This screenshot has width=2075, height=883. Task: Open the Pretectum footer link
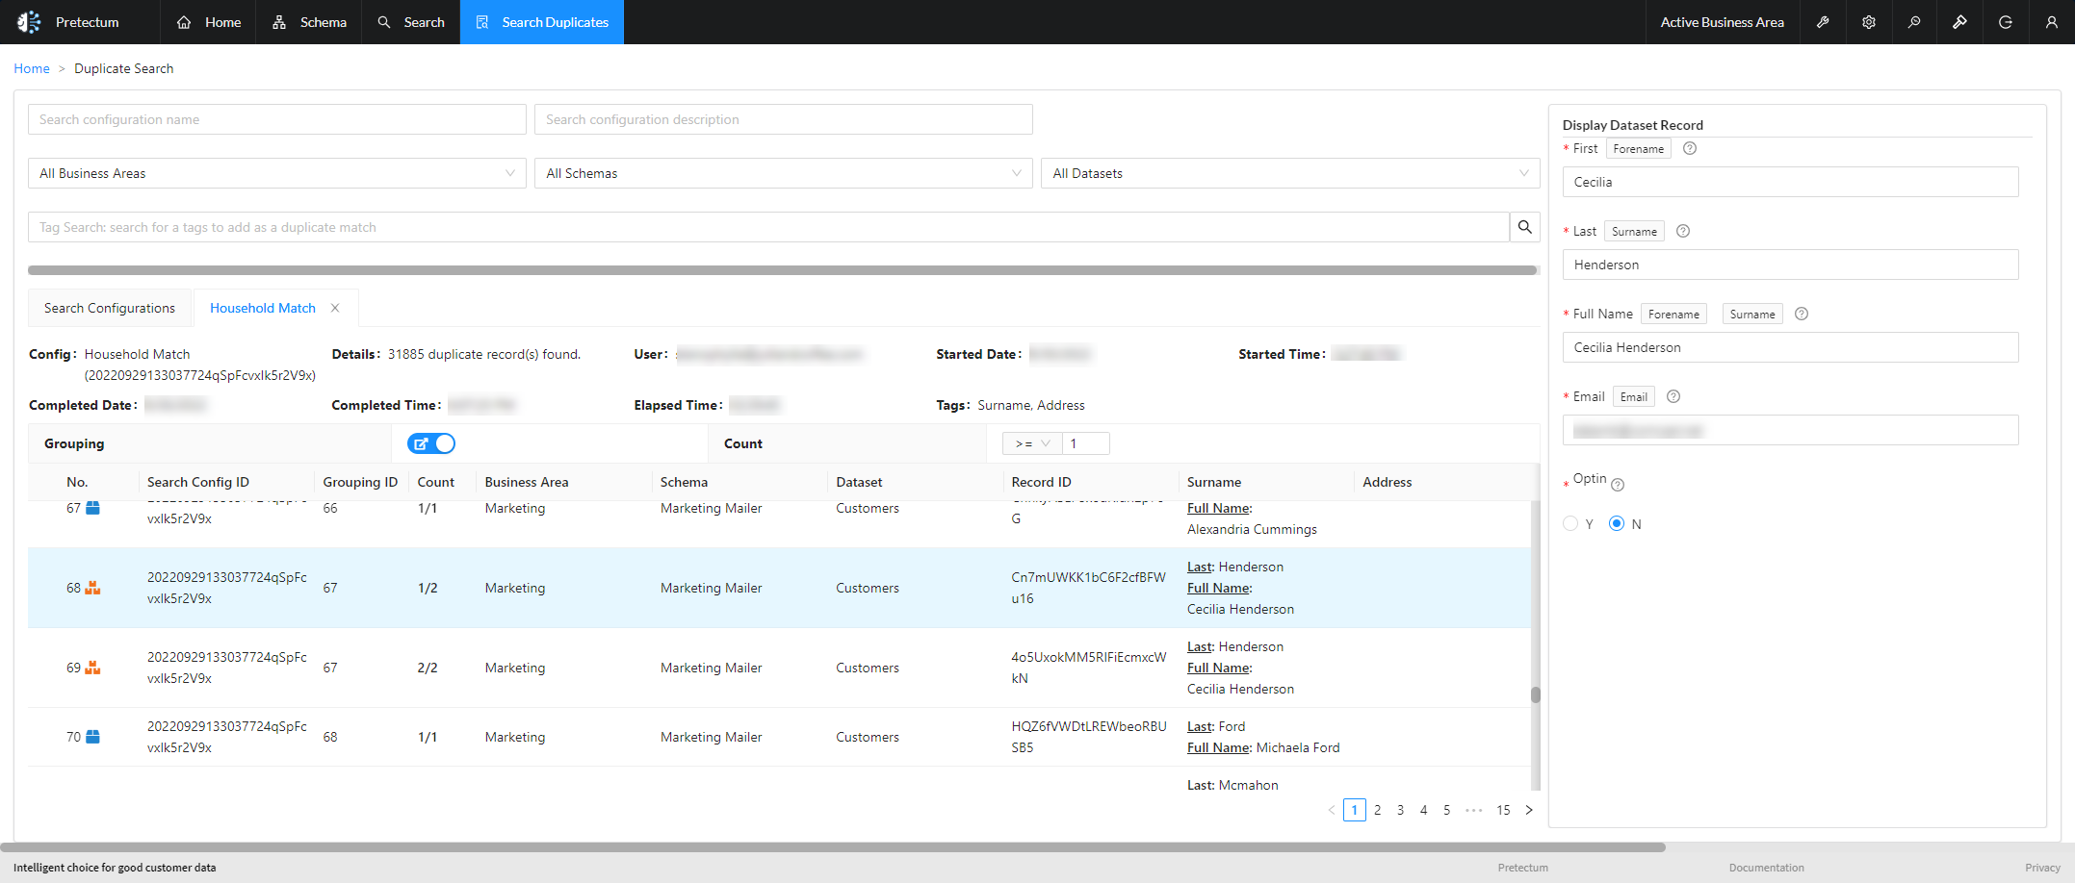[1523, 868]
